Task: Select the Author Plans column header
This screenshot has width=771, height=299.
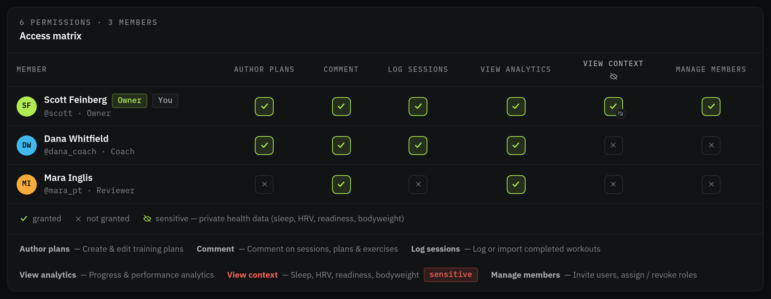Action: click(264, 69)
